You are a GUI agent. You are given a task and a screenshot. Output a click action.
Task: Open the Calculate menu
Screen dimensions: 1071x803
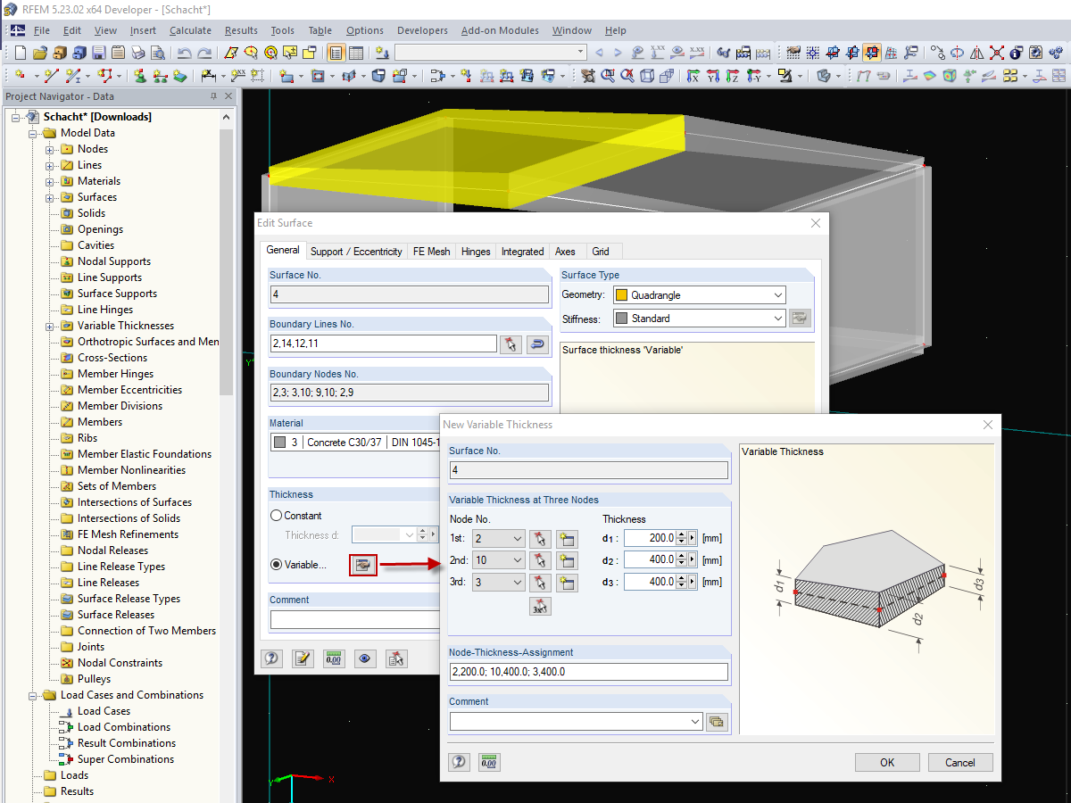190,29
